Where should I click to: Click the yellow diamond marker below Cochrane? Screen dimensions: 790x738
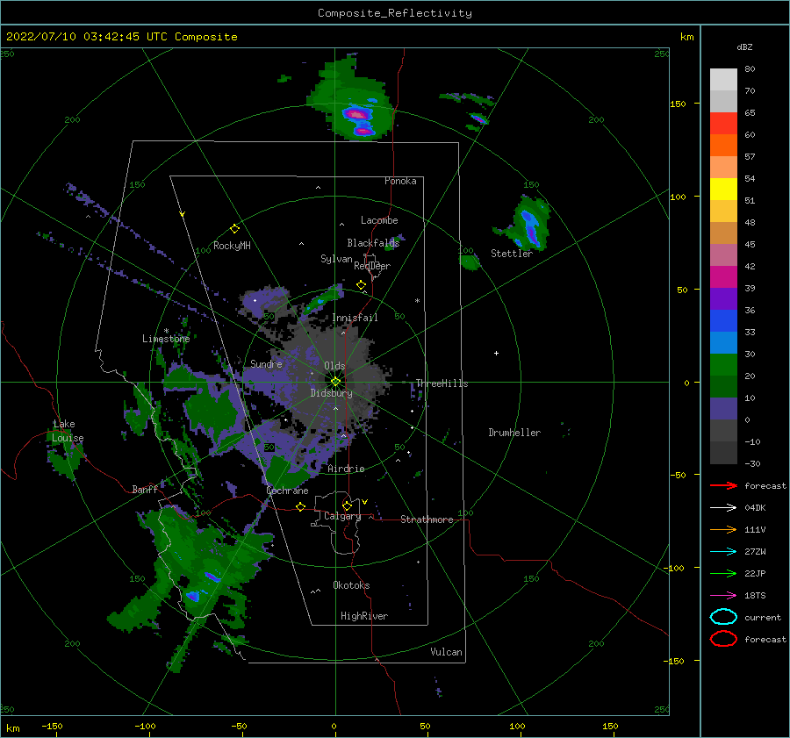pyautogui.click(x=300, y=506)
